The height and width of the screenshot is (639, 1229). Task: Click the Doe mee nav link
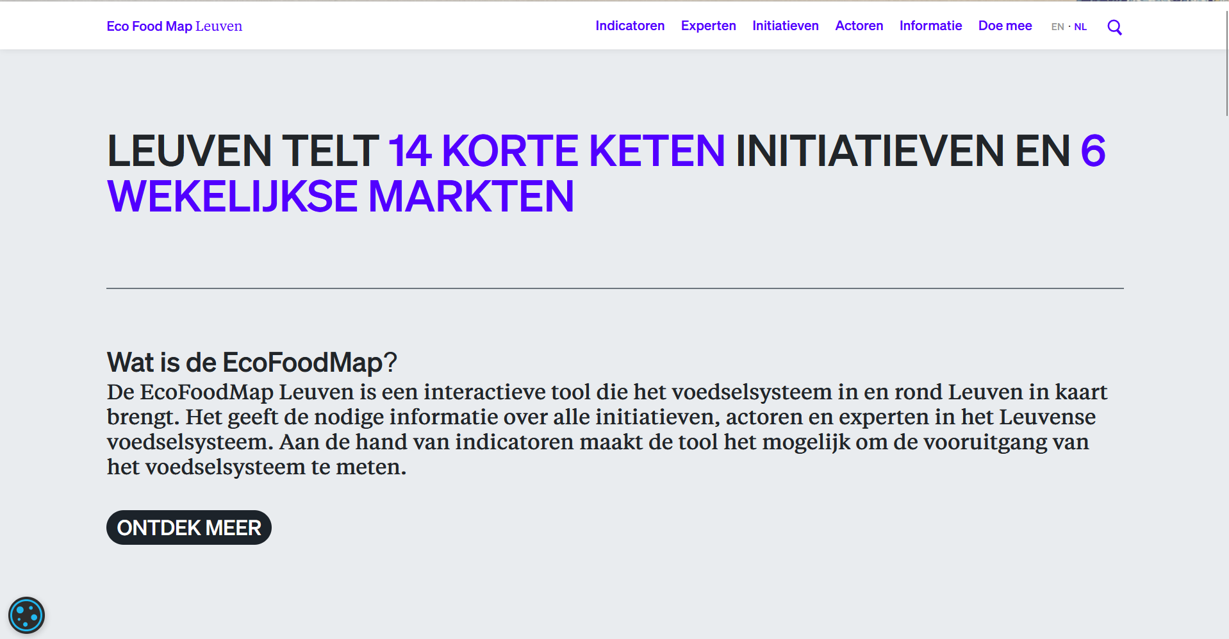point(1005,26)
